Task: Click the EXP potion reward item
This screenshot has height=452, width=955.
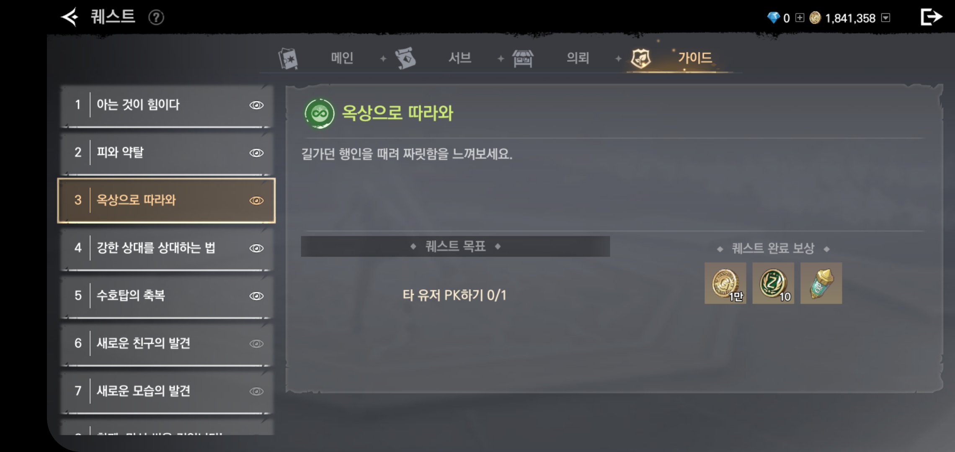Action: (x=821, y=283)
